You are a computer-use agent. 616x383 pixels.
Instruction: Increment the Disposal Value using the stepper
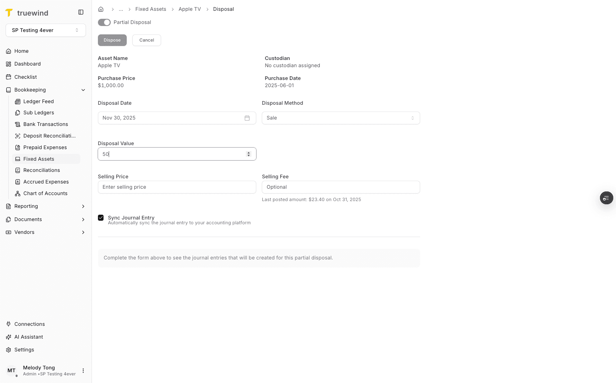pyautogui.click(x=249, y=152)
